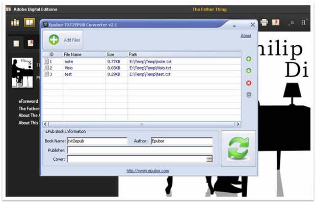
Task: Click the Add Files button
Action: [63, 40]
